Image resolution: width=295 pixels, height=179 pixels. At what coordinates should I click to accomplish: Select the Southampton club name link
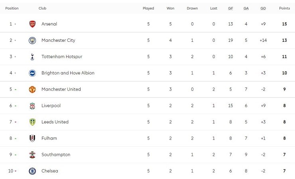(56, 155)
